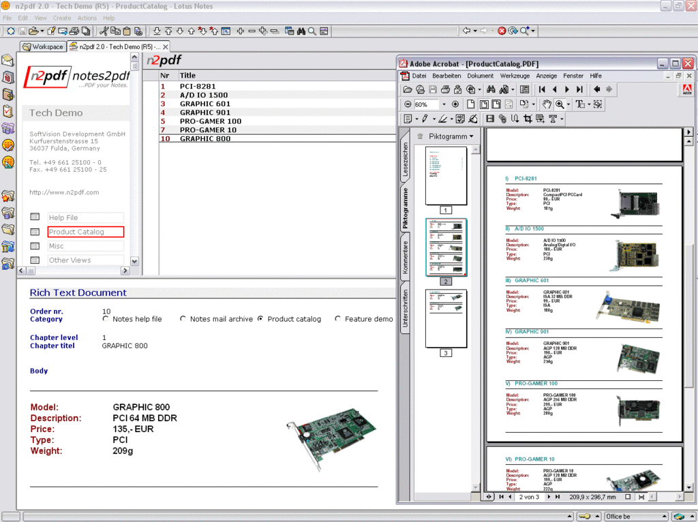The width and height of the screenshot is (698, 522).
Task: Click the Edit document pencil icon in Notes
Action: [x=51, y=31]
